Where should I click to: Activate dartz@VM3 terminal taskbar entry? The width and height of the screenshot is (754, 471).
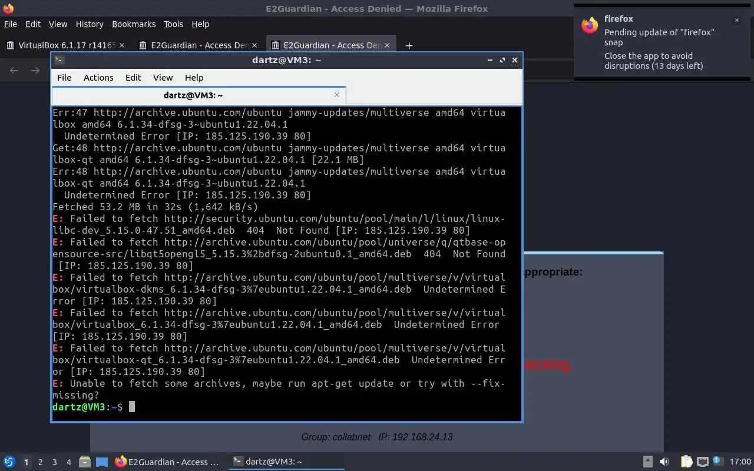tap(286, 462)
